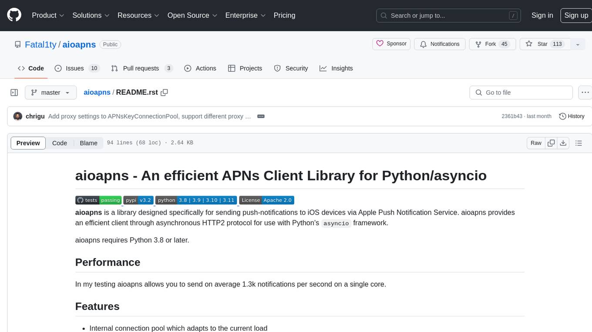Open commit 2361b43
Viewport: 592px width, 332px height.
point(512,116)
